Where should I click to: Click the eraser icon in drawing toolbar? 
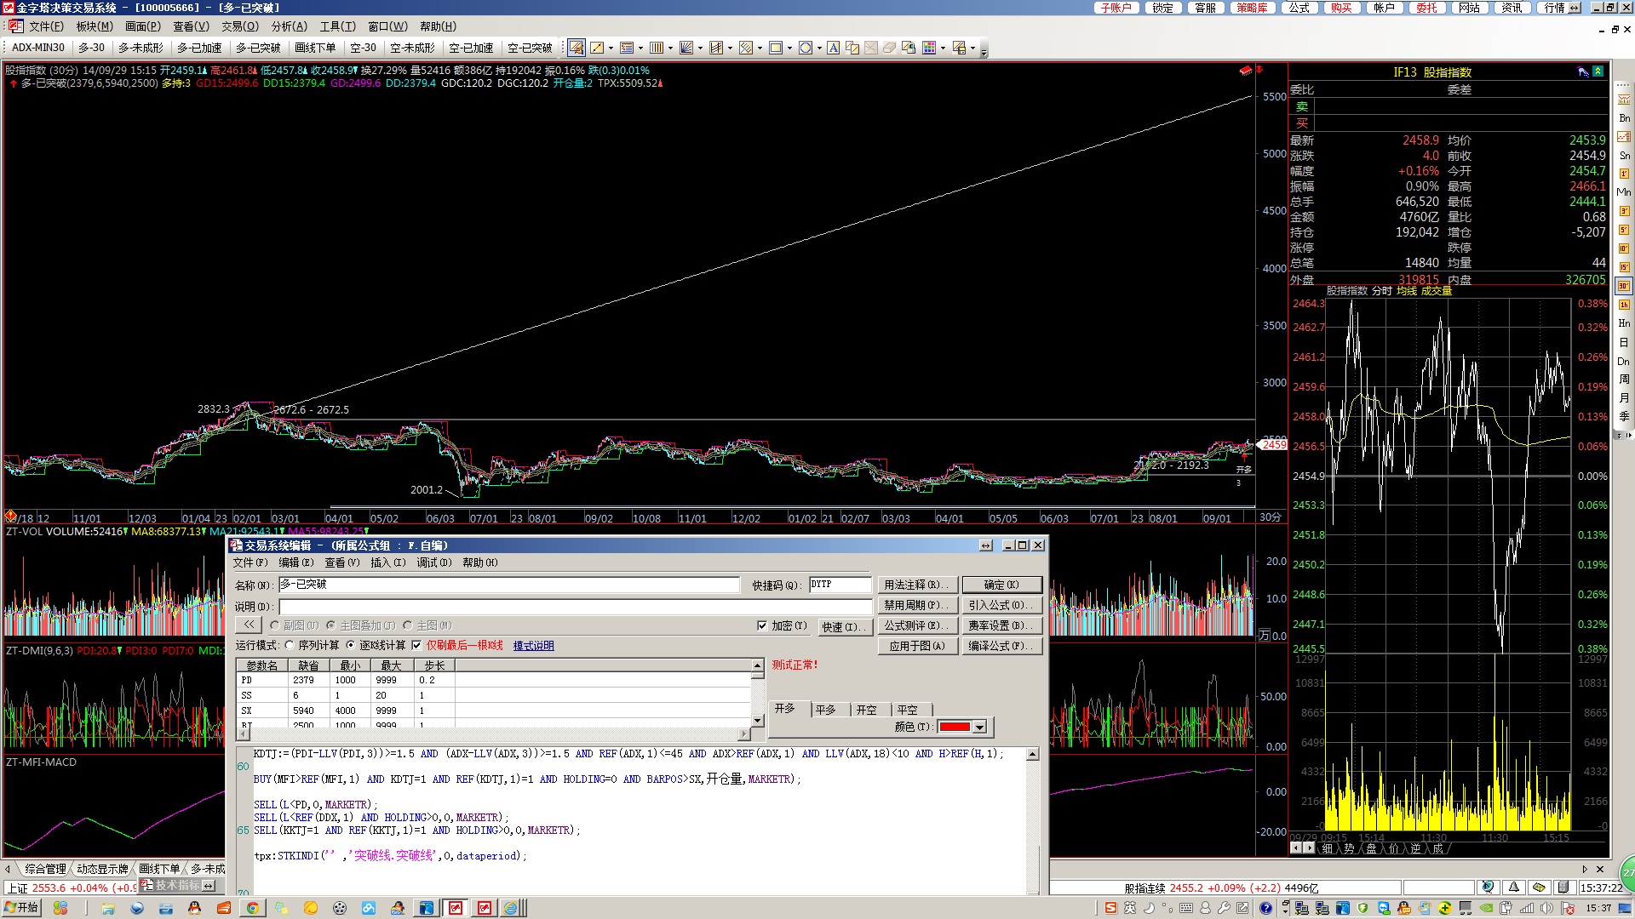[890, 48]
